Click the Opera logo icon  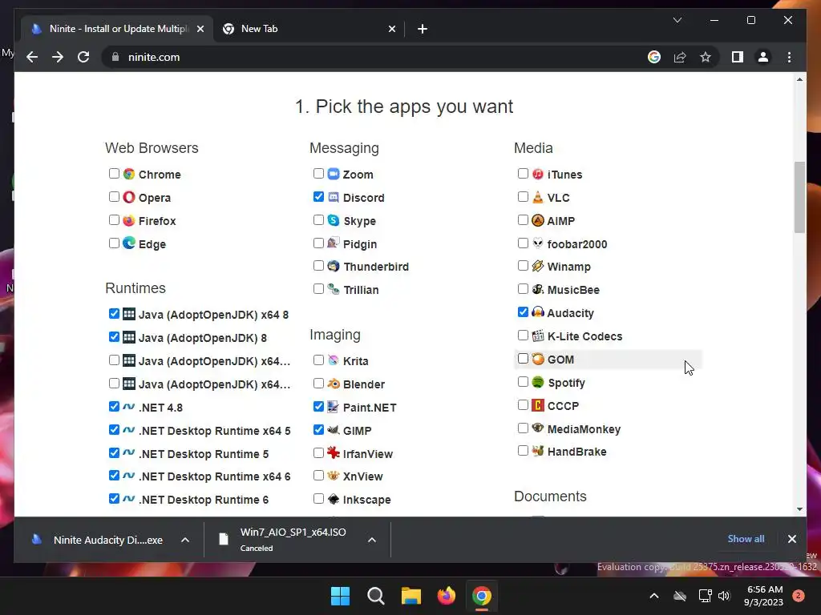(x=129, y=197)
